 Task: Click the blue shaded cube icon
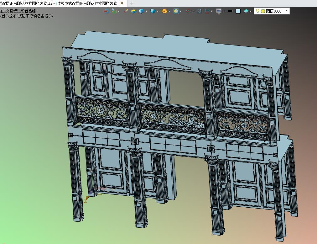click(141, 11)
